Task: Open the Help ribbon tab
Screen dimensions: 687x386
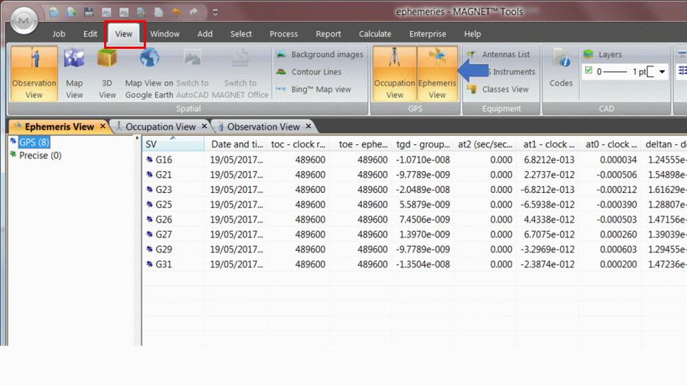Action: (472, 34)
